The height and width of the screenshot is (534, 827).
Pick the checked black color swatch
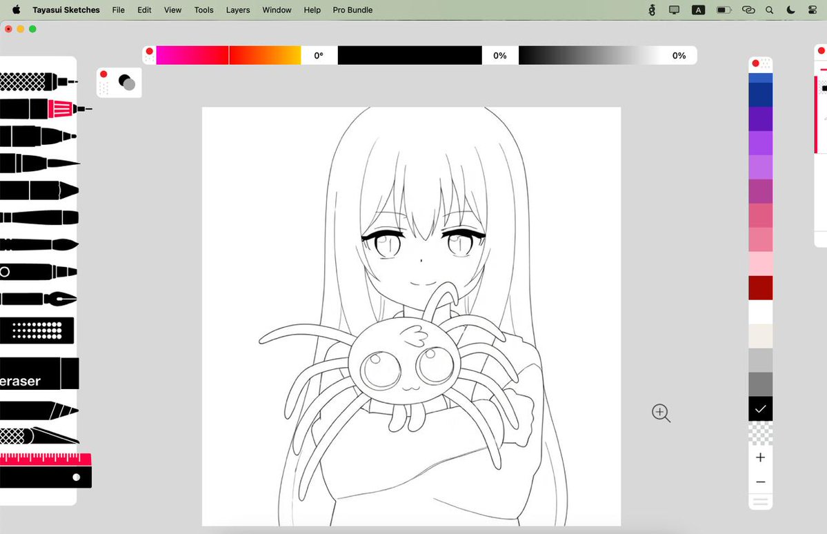[x=761, y=409]
